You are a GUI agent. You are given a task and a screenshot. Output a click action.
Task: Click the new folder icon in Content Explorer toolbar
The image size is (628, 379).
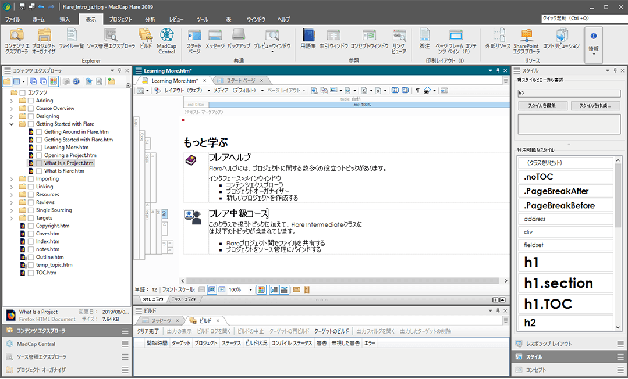coord(111,81)
